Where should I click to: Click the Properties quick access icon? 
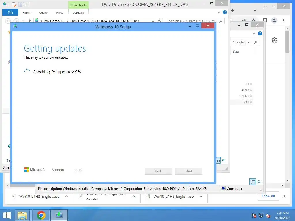(14, 5)
